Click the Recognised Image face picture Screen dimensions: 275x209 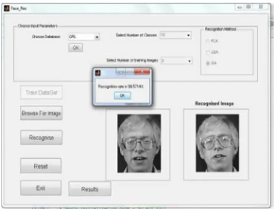217,143
